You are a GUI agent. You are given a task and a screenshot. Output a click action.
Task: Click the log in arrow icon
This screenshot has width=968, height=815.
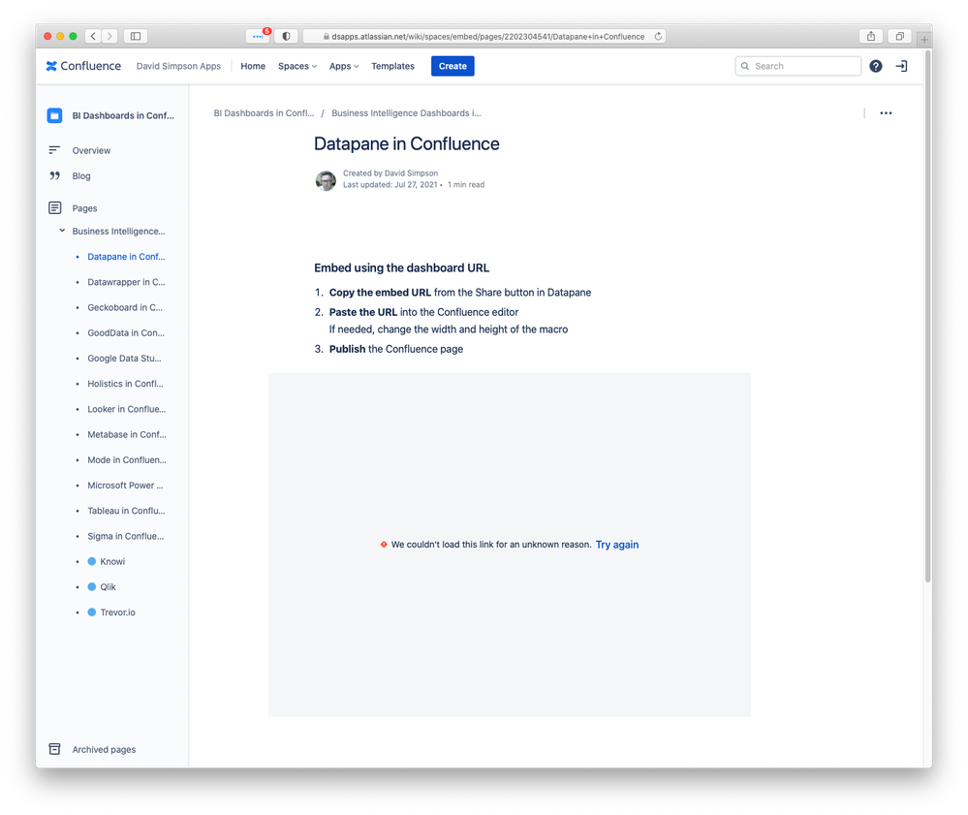(x=901, y=66)
